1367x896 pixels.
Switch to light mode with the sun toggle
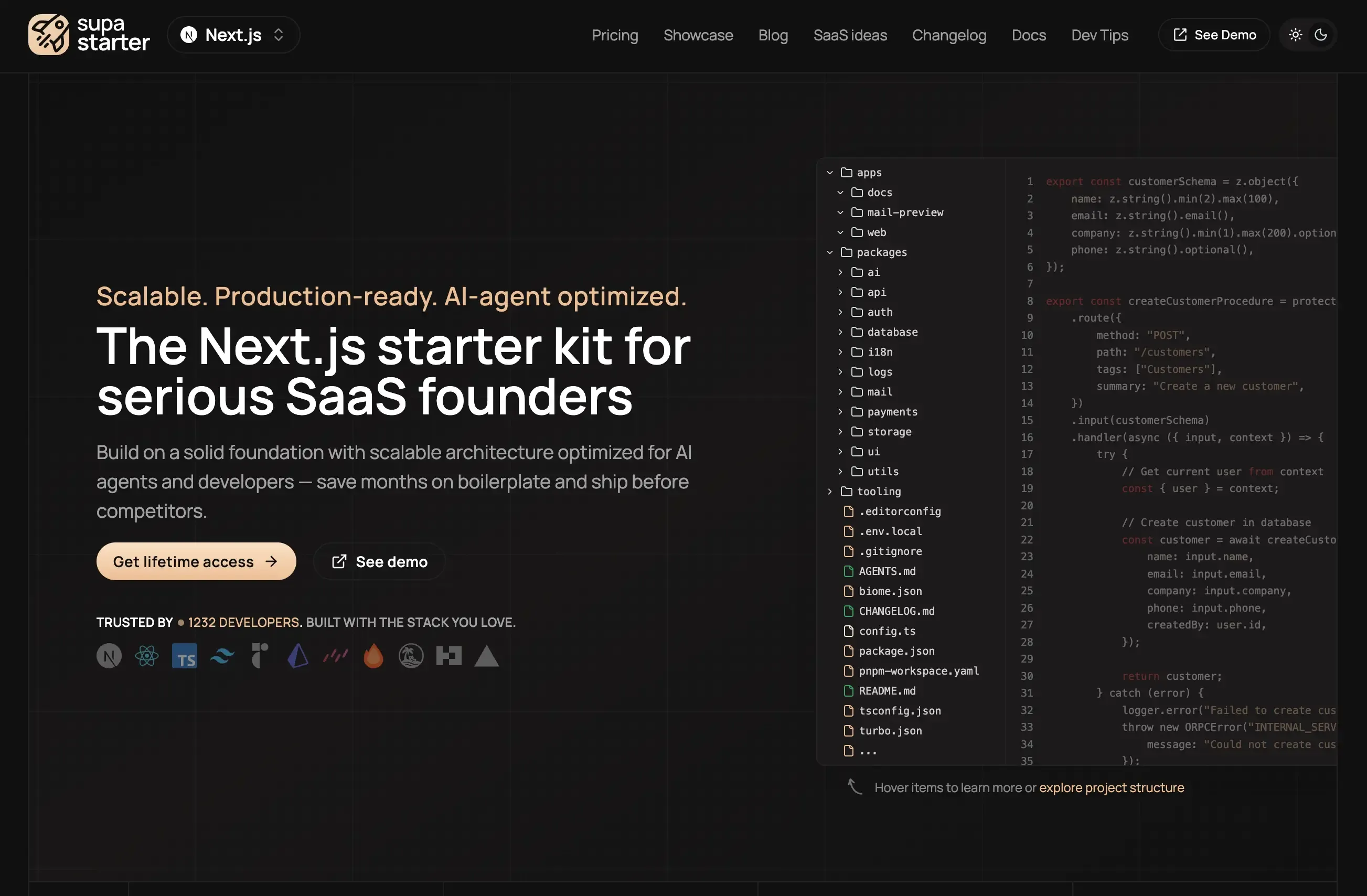click(1295, 35)
